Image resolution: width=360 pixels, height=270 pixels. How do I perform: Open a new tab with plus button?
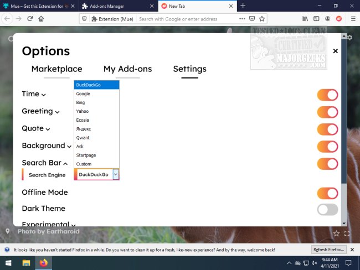tap(243, 6)
